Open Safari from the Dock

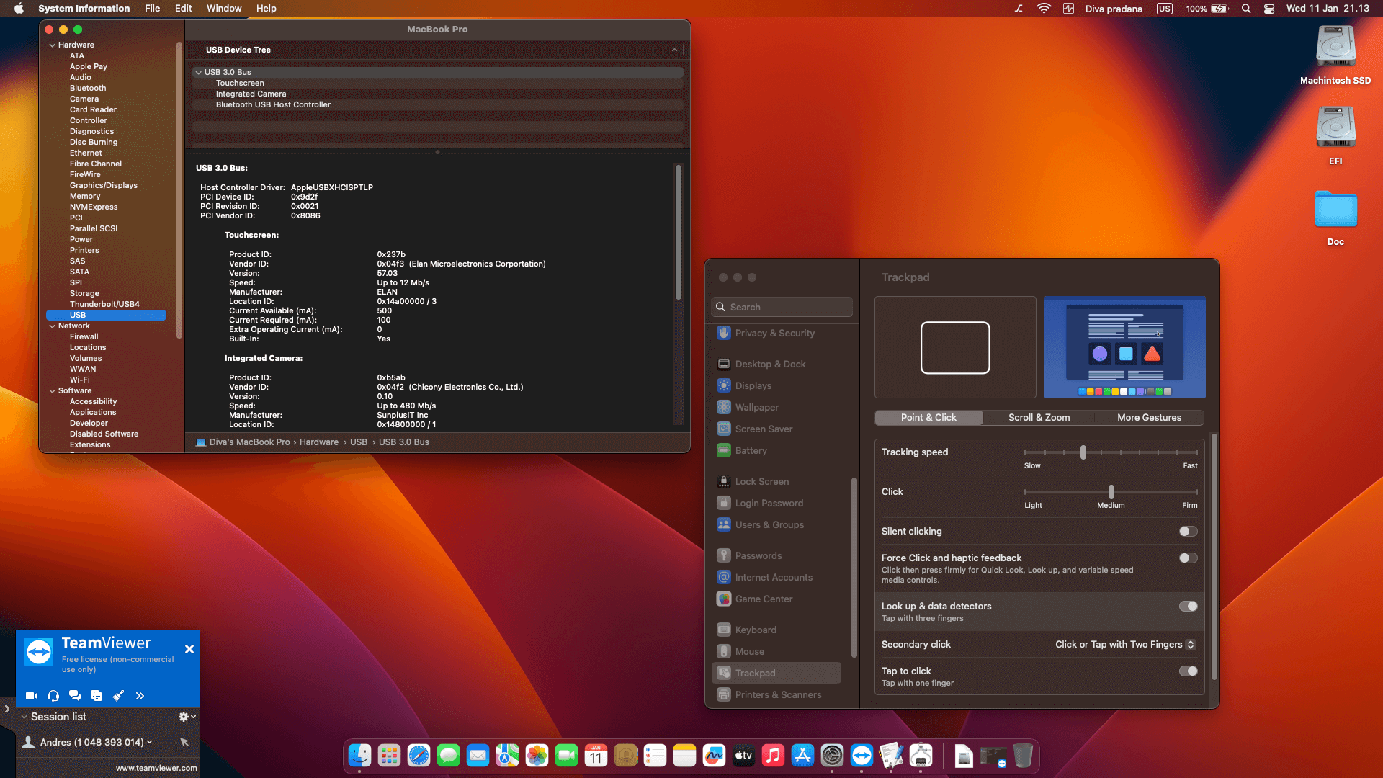(x=419, y=756)
